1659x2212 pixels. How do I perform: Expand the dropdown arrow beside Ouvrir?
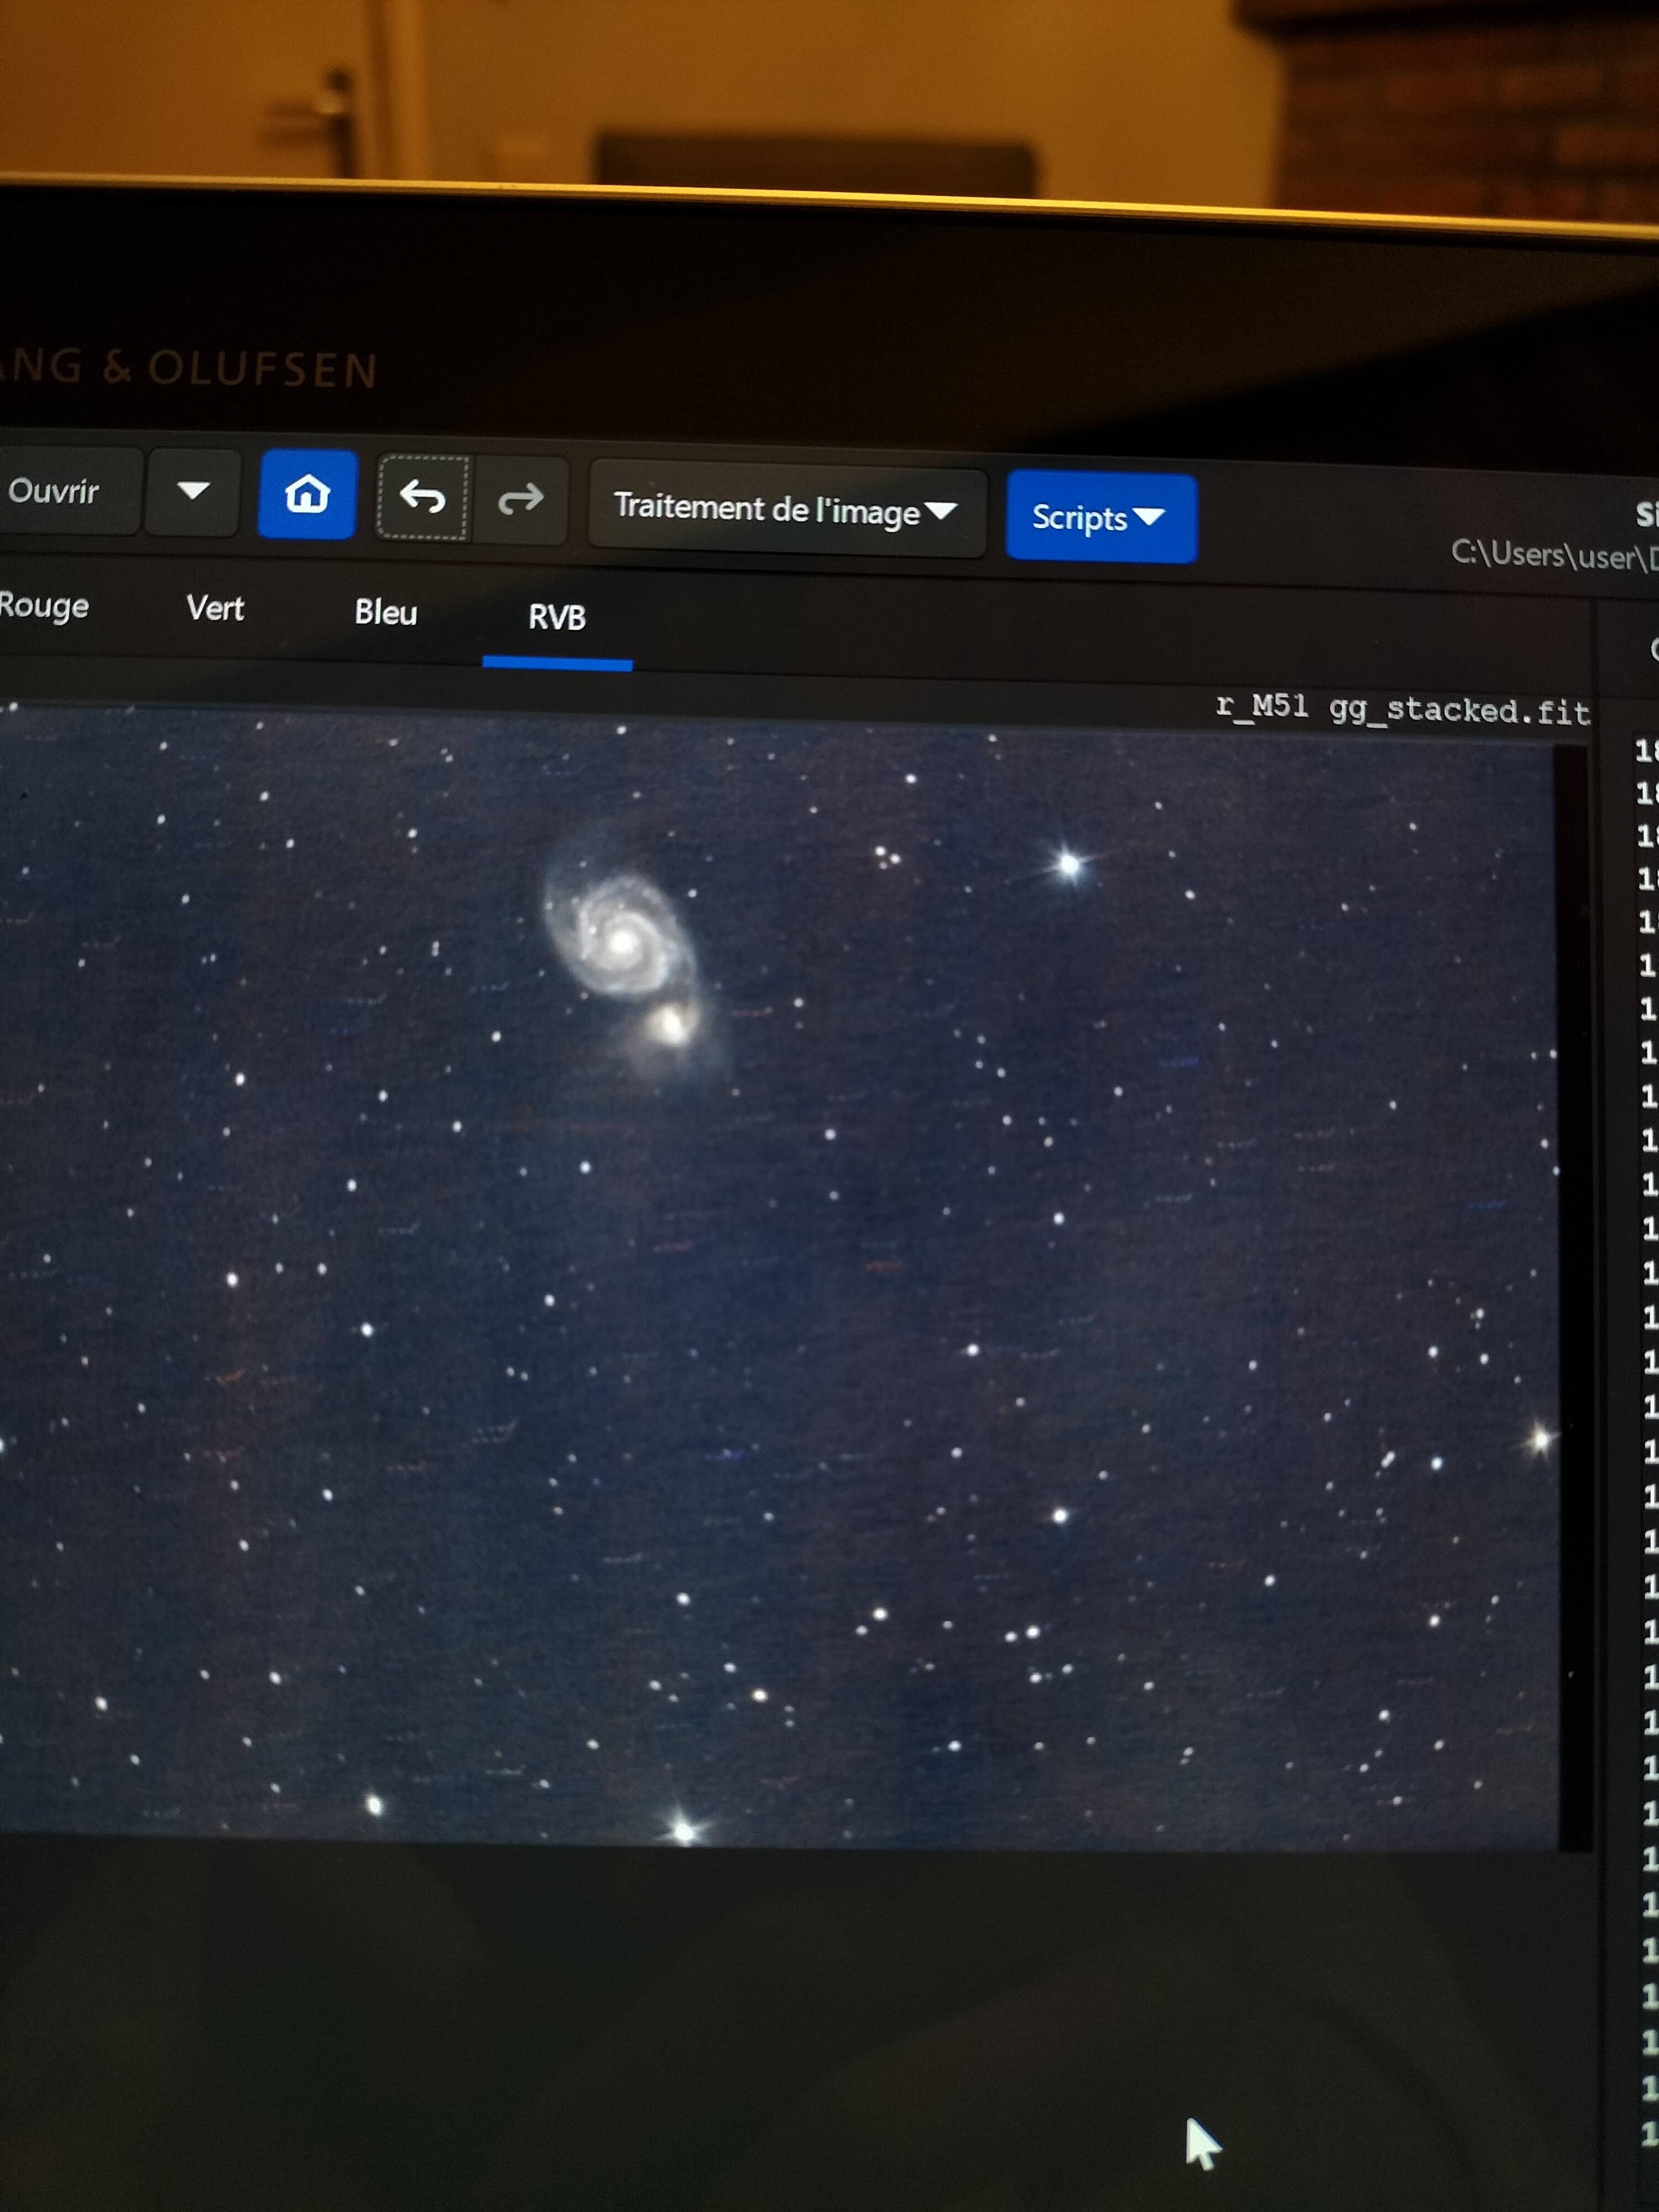click(192, 491)
